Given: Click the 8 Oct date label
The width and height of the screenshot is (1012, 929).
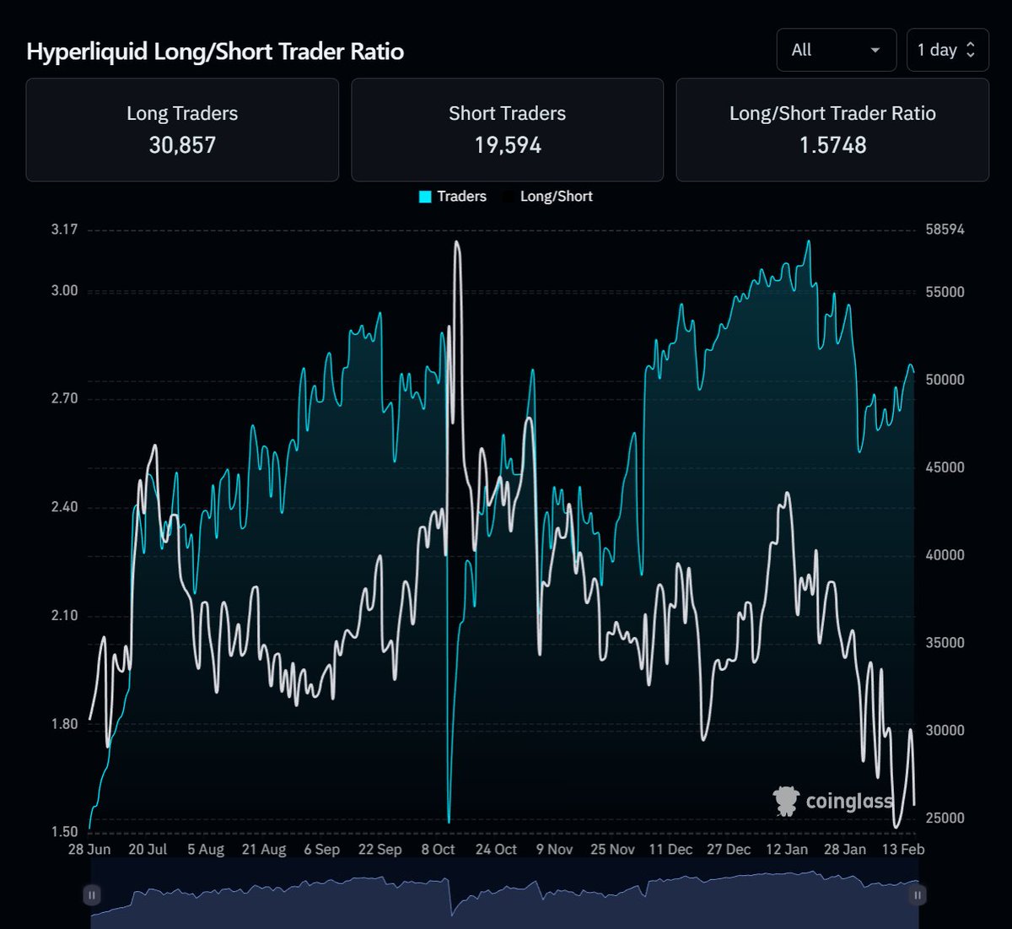Looking at the screenshot, I should [438, 849].
